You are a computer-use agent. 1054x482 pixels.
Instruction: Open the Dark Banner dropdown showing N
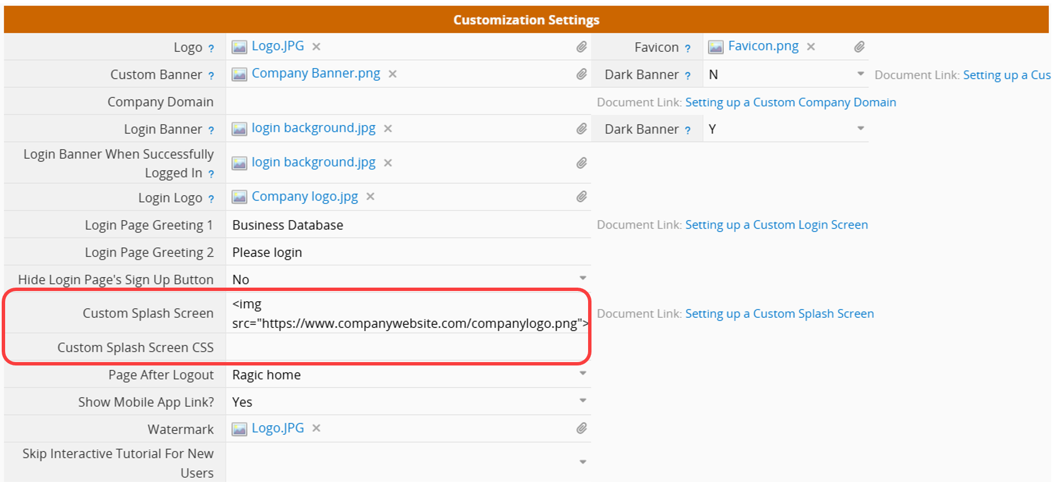(x=786, y=74)
